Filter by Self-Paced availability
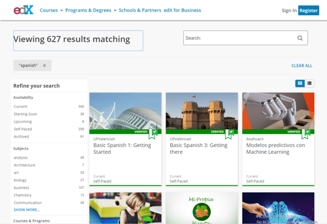 [x=23, y=129]
